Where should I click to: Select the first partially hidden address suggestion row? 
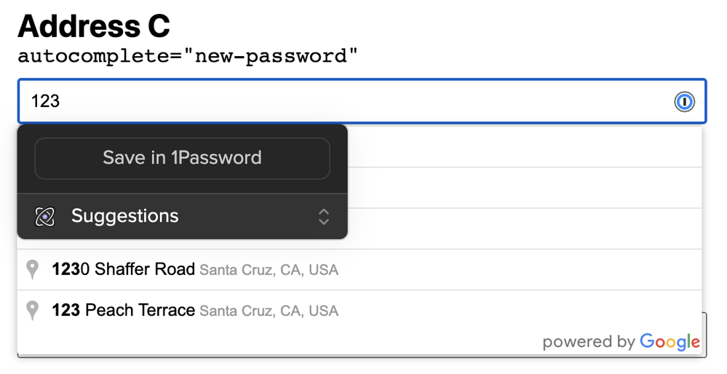click(x=524, y=147)
